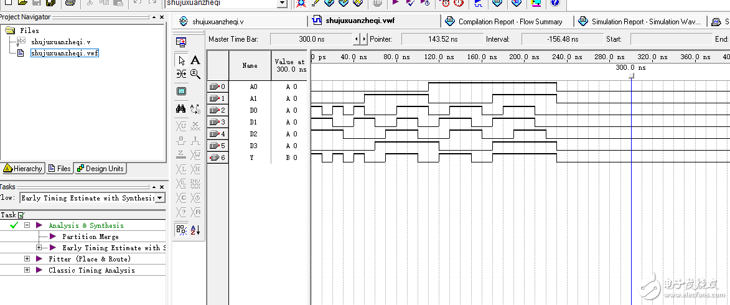Image resolution: width=730 pixels, height=305 pixels.
Task: Open the Design Units tab
Action: pyautogui.click(x=100, y=169)
